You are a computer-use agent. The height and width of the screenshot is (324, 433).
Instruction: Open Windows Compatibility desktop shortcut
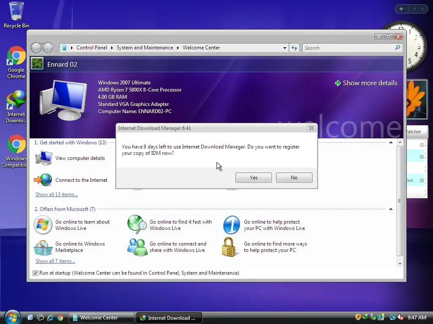point(14,151)
